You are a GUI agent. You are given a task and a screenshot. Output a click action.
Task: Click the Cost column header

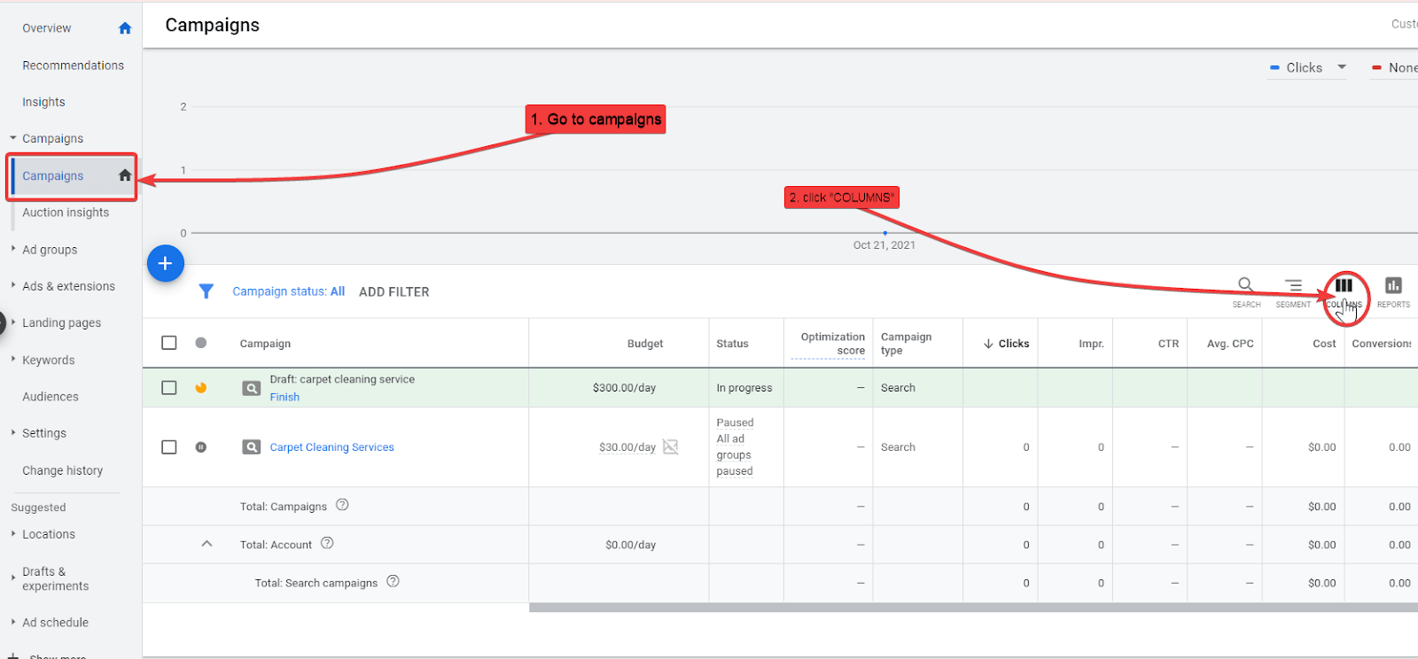click(x=1324, y=344)
